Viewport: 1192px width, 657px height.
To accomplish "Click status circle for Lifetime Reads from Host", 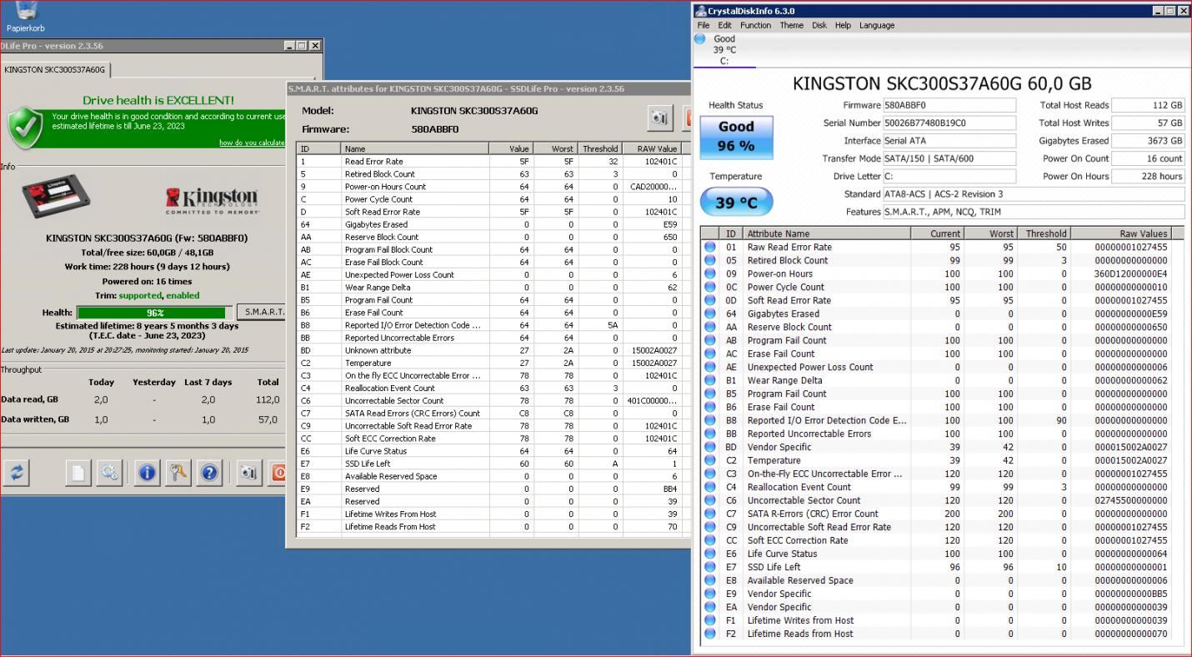I will click(710, 634).
